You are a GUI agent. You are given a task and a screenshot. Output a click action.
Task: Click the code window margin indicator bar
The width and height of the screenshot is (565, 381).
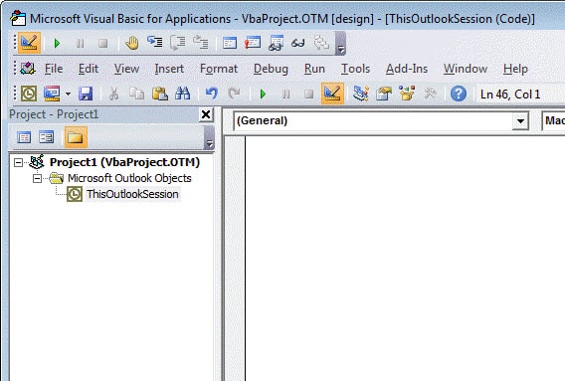pyautogui.click(x=235, y=259)
